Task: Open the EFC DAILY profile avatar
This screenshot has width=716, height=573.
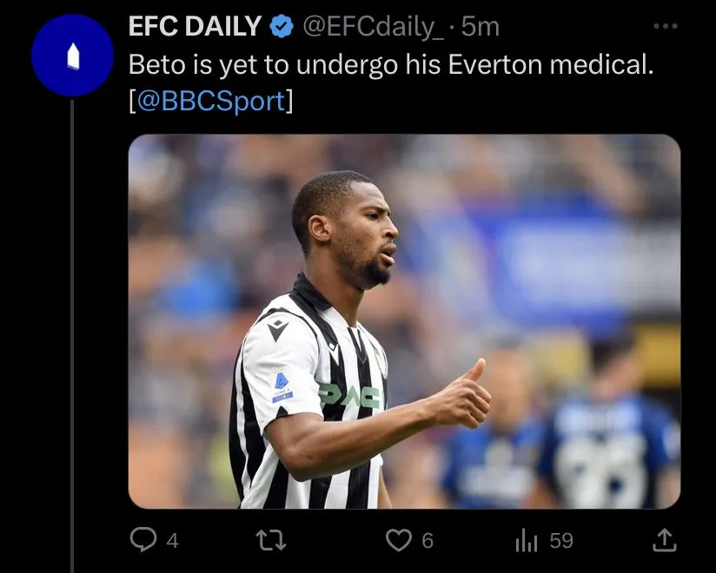Action: pyautogui.click(x=72, y=56)
